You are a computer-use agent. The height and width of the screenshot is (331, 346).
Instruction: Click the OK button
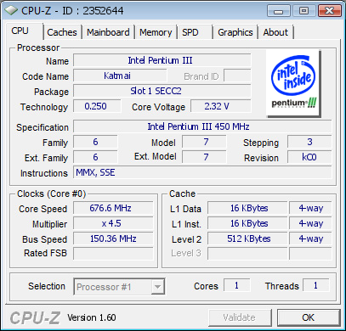[309, 317]
